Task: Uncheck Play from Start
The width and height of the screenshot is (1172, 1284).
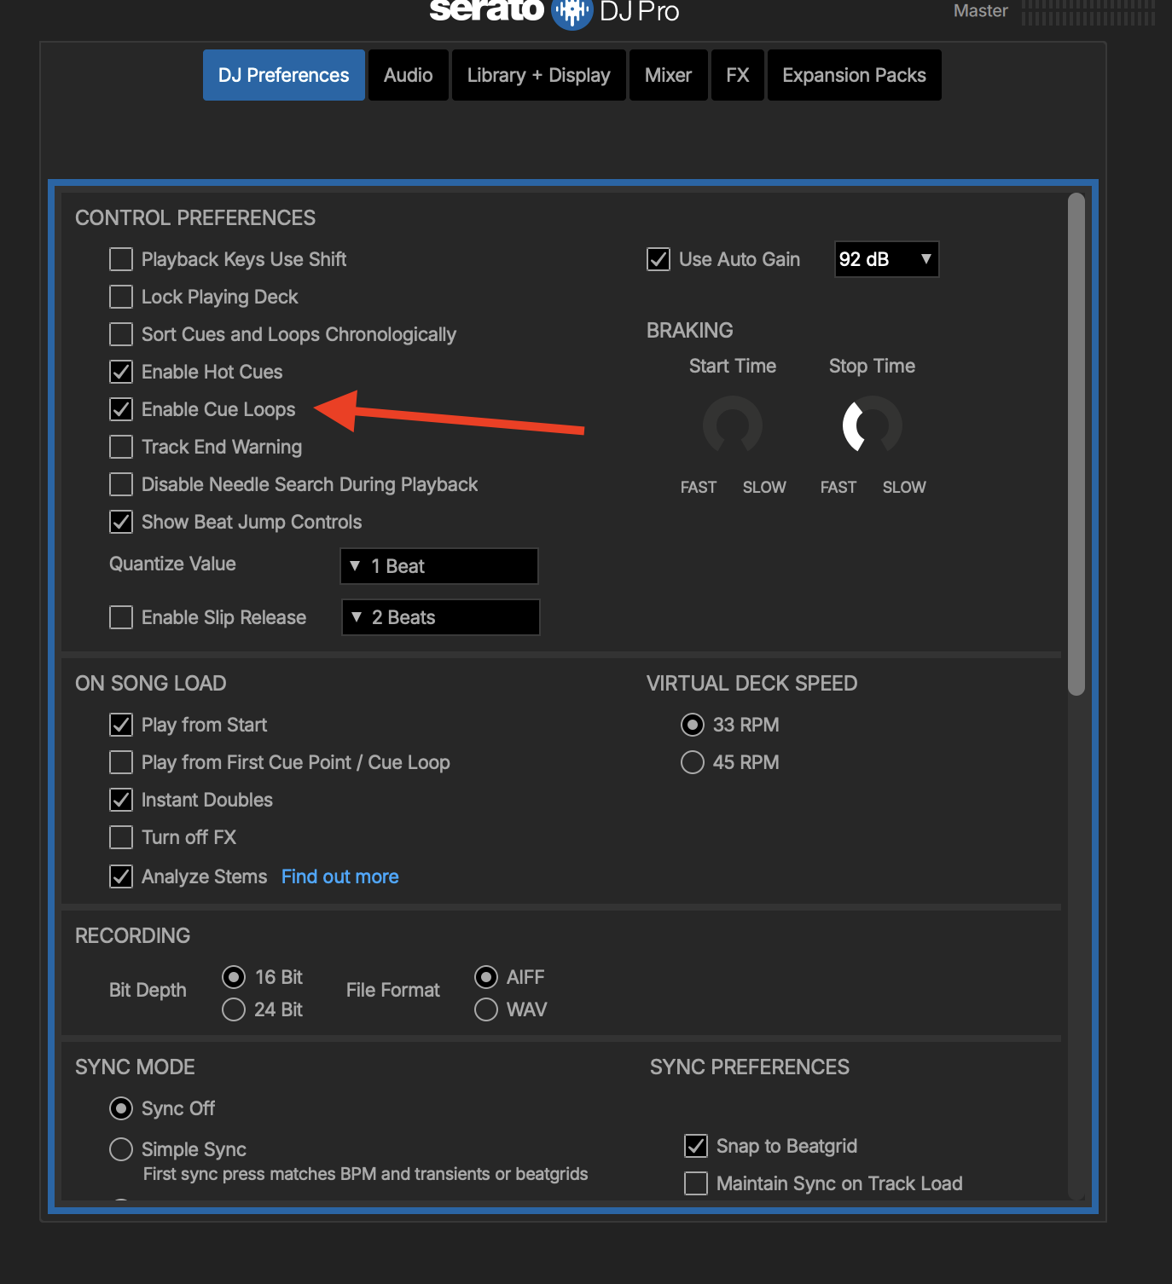Action: [x=121, y=725]
